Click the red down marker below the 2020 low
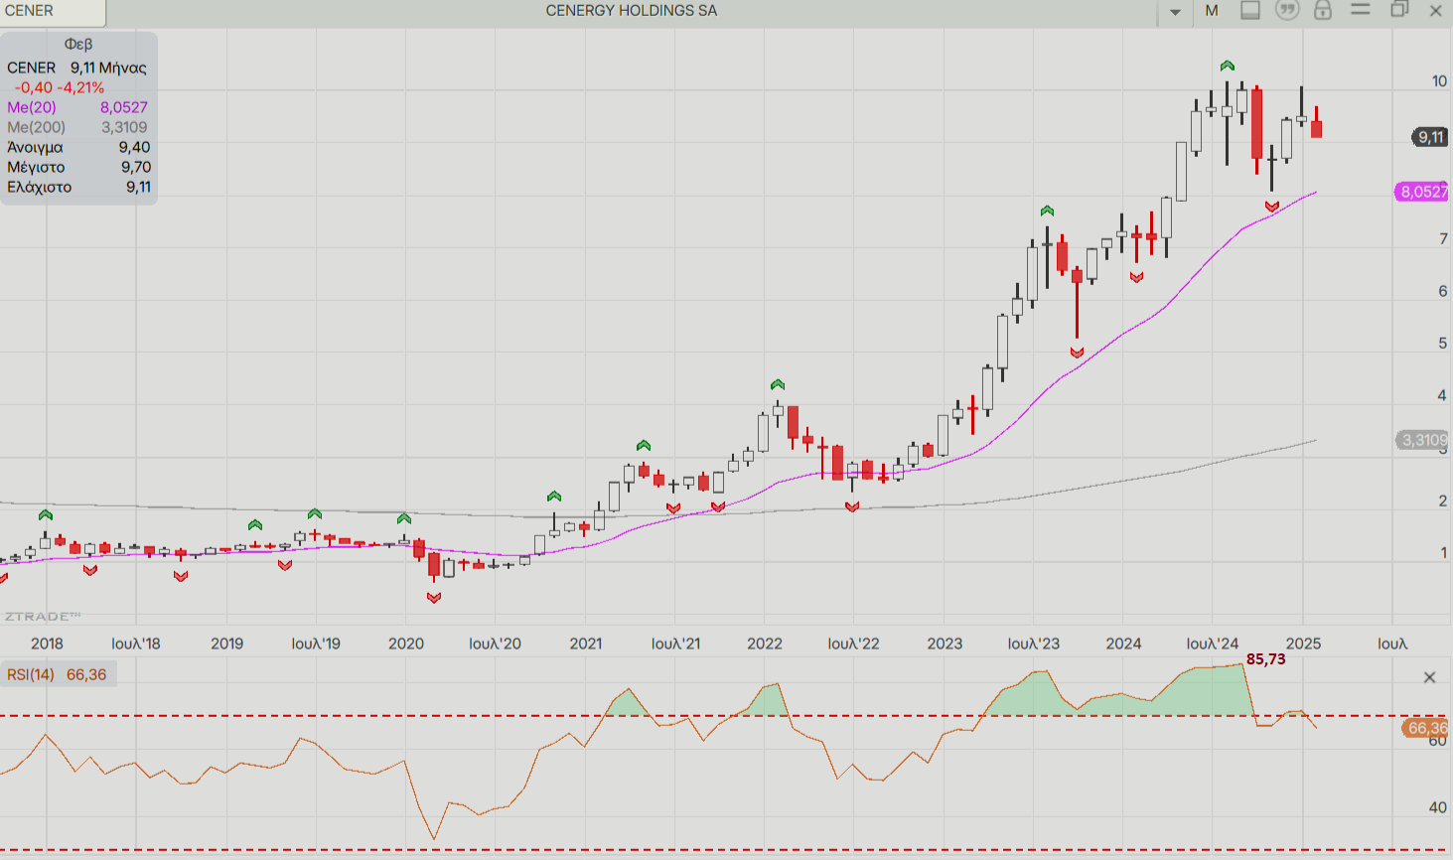 tap(434, 598)
